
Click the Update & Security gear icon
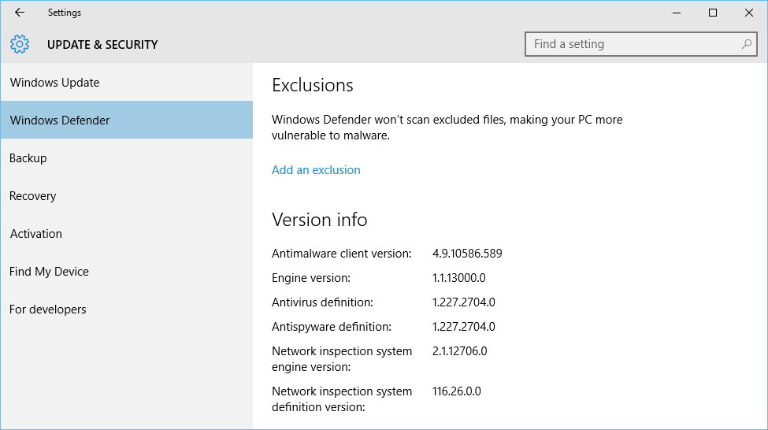coord(20,44)
